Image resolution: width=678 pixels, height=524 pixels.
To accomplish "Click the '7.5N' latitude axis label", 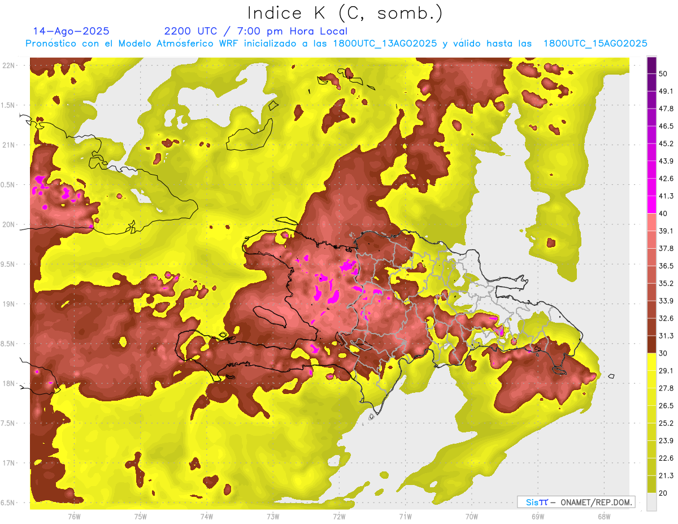I will (8, 423).
